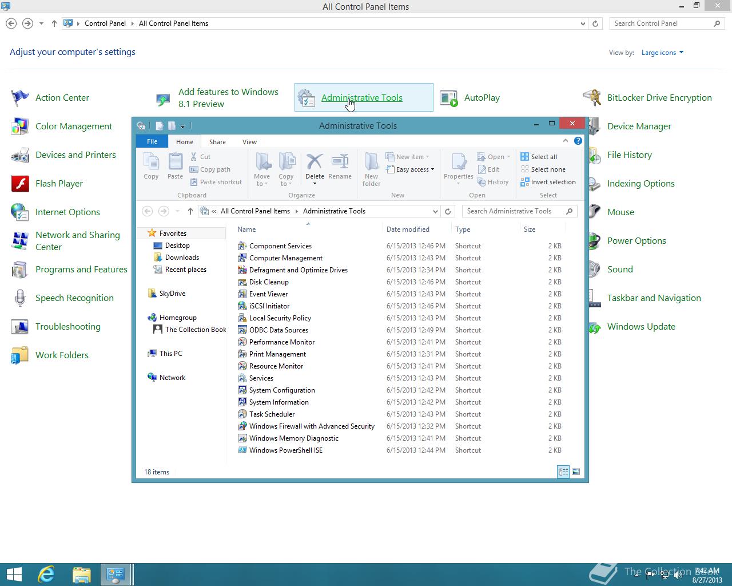Screen dimensions: 732x586
Task: Open AutoPlay icon
Action: pos(449,98)
